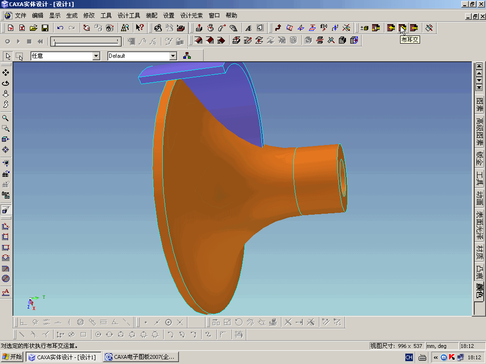Toggle the perspective view button in left toolbar

point(6,210)
